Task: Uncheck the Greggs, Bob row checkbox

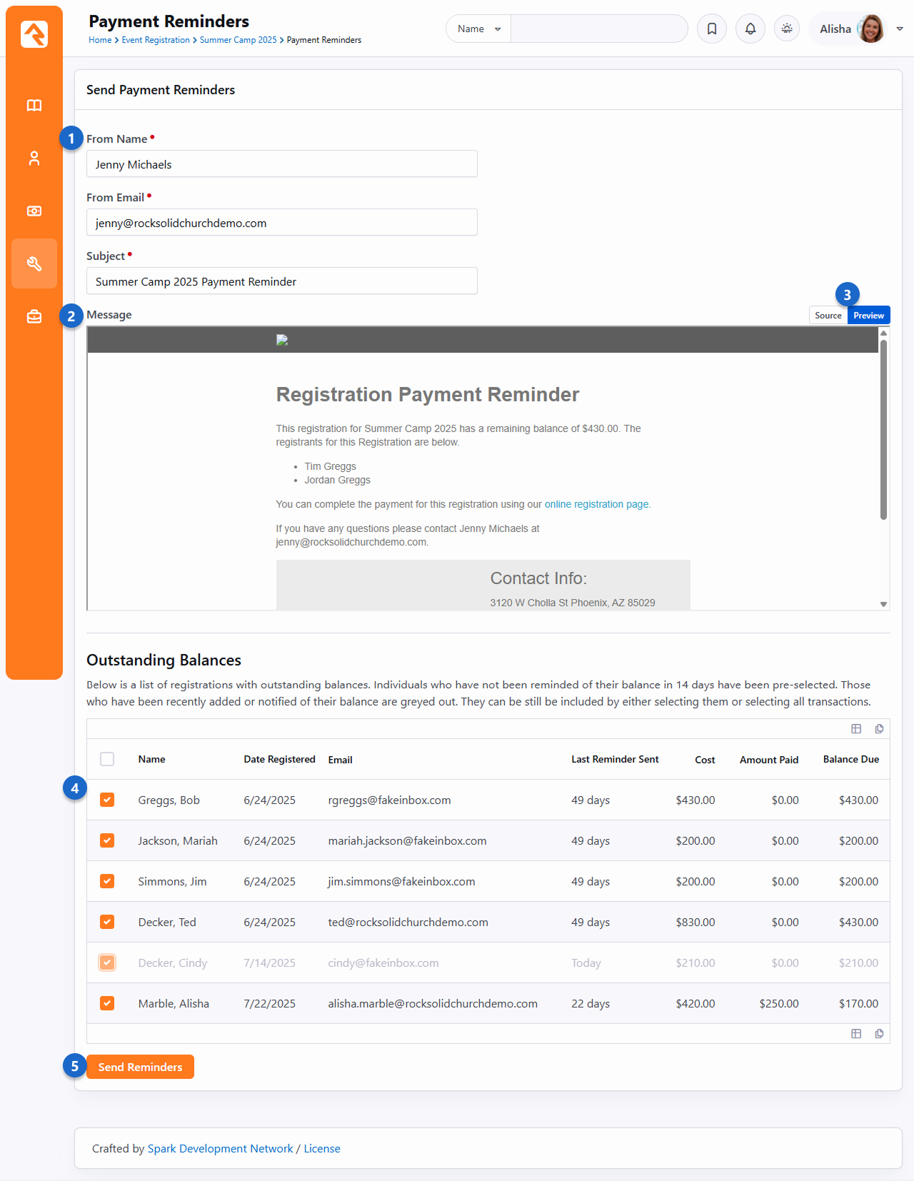Action: click(107, 800)
